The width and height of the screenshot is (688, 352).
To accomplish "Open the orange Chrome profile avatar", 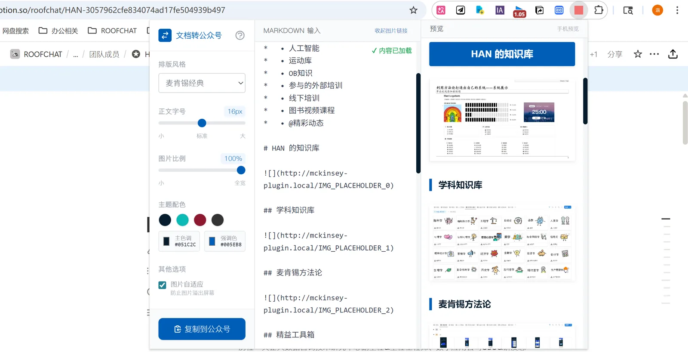I will [657, 10].
